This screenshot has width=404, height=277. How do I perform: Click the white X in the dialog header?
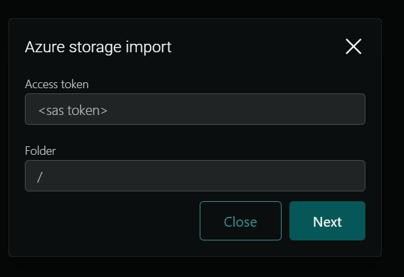tap(353, 46)
